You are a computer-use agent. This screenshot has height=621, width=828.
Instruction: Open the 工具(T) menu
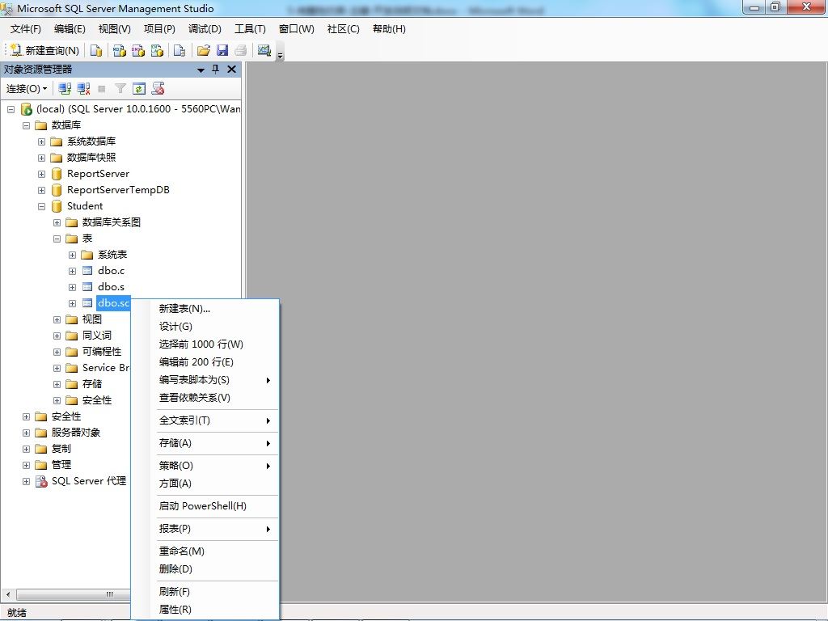point(251,29)
